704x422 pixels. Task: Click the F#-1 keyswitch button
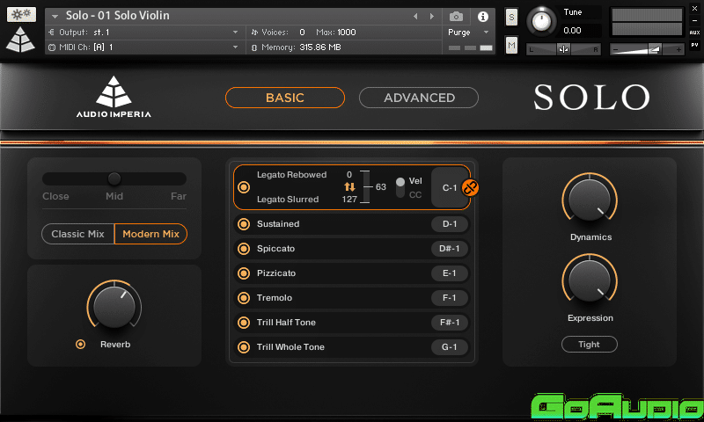(450, 322)
